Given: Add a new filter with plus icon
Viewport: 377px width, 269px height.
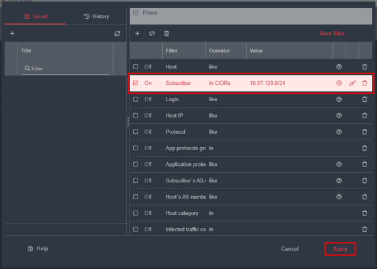Looking at the screenshot, I should coord(138,33).
